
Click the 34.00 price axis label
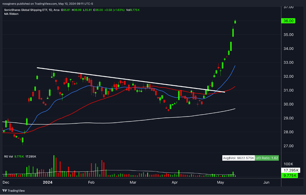point(288,49)
